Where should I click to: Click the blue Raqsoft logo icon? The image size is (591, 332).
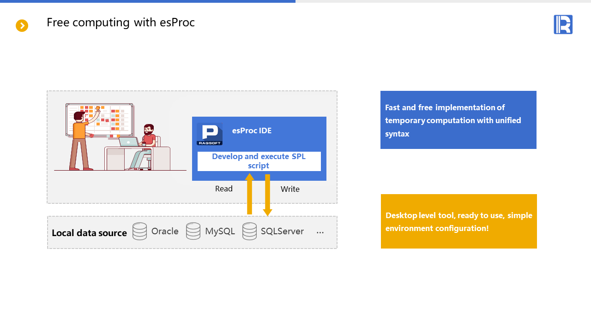click(x=563, y=24)
